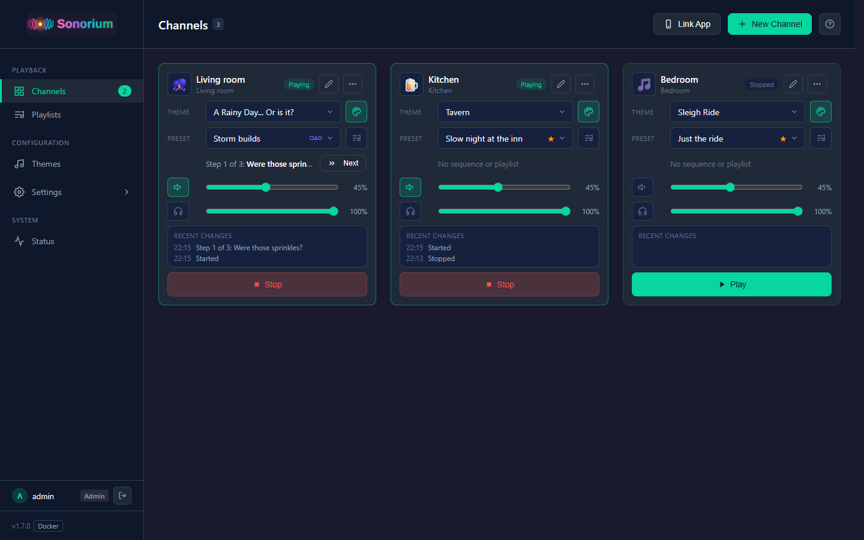Click the sidebar Channels badge '2'

click(125, 91)
